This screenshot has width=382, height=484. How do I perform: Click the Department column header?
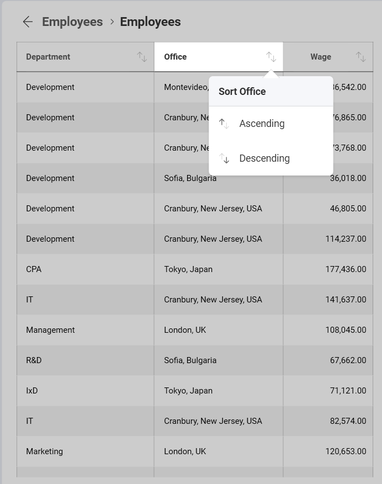tap(48, 57)
